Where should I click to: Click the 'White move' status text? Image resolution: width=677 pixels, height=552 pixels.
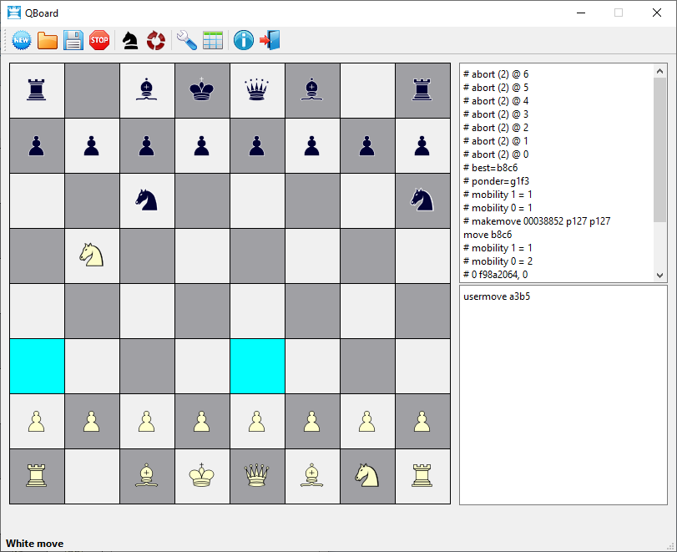point(34,544)
